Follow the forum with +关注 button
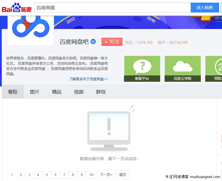Viewport: 222px width, 181px height. 112,42
